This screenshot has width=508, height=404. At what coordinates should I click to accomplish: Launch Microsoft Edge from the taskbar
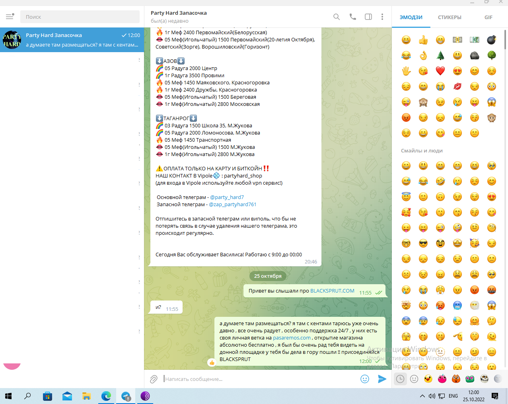tap(106, 396)
